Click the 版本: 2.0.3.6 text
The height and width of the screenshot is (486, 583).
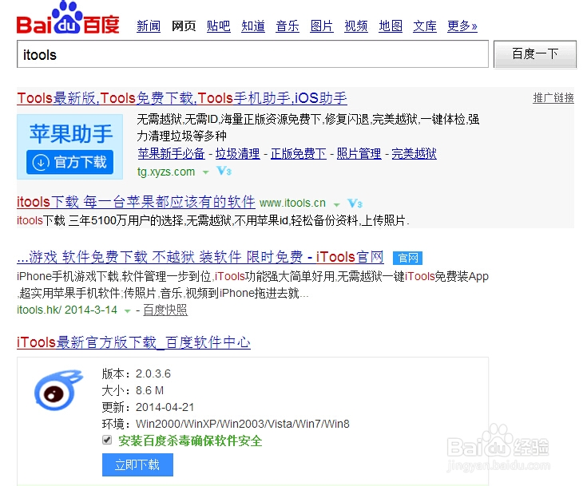tap(137, 373)
